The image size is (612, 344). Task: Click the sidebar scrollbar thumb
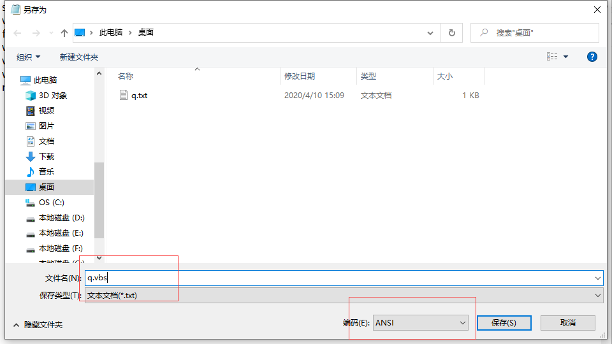coord(99,200)
